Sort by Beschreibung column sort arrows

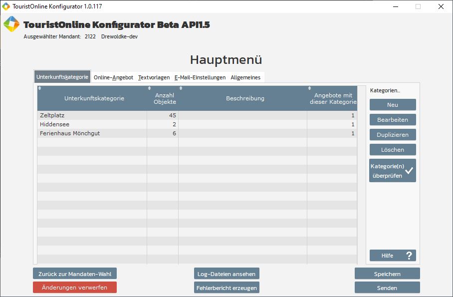point(181,88)
